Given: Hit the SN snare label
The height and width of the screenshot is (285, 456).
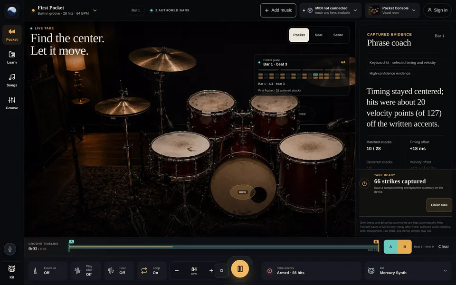Looking at the screenshot, I should pyautogui.click(x=170, y=160).
